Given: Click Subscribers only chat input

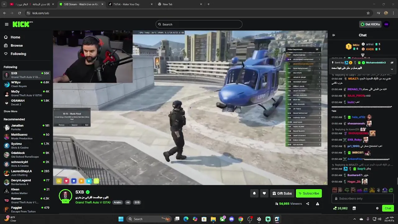Looking at the screenshot, I should click(363, 198).
